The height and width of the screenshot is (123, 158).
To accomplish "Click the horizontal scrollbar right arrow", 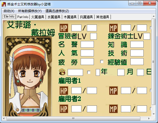I will click(149, 118).
